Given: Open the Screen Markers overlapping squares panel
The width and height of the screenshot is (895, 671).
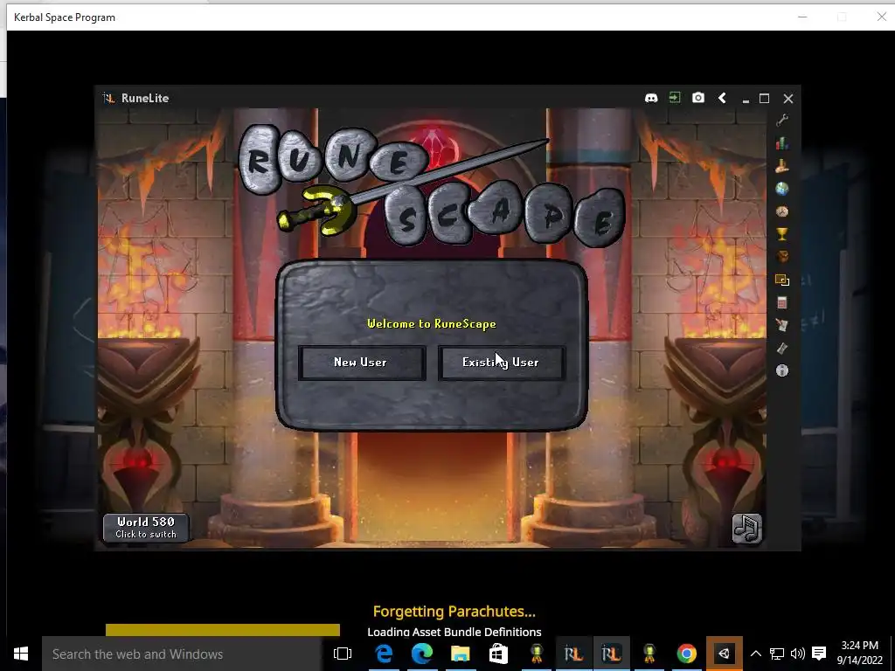Looking at the screenshot, I should click(782, 280).
